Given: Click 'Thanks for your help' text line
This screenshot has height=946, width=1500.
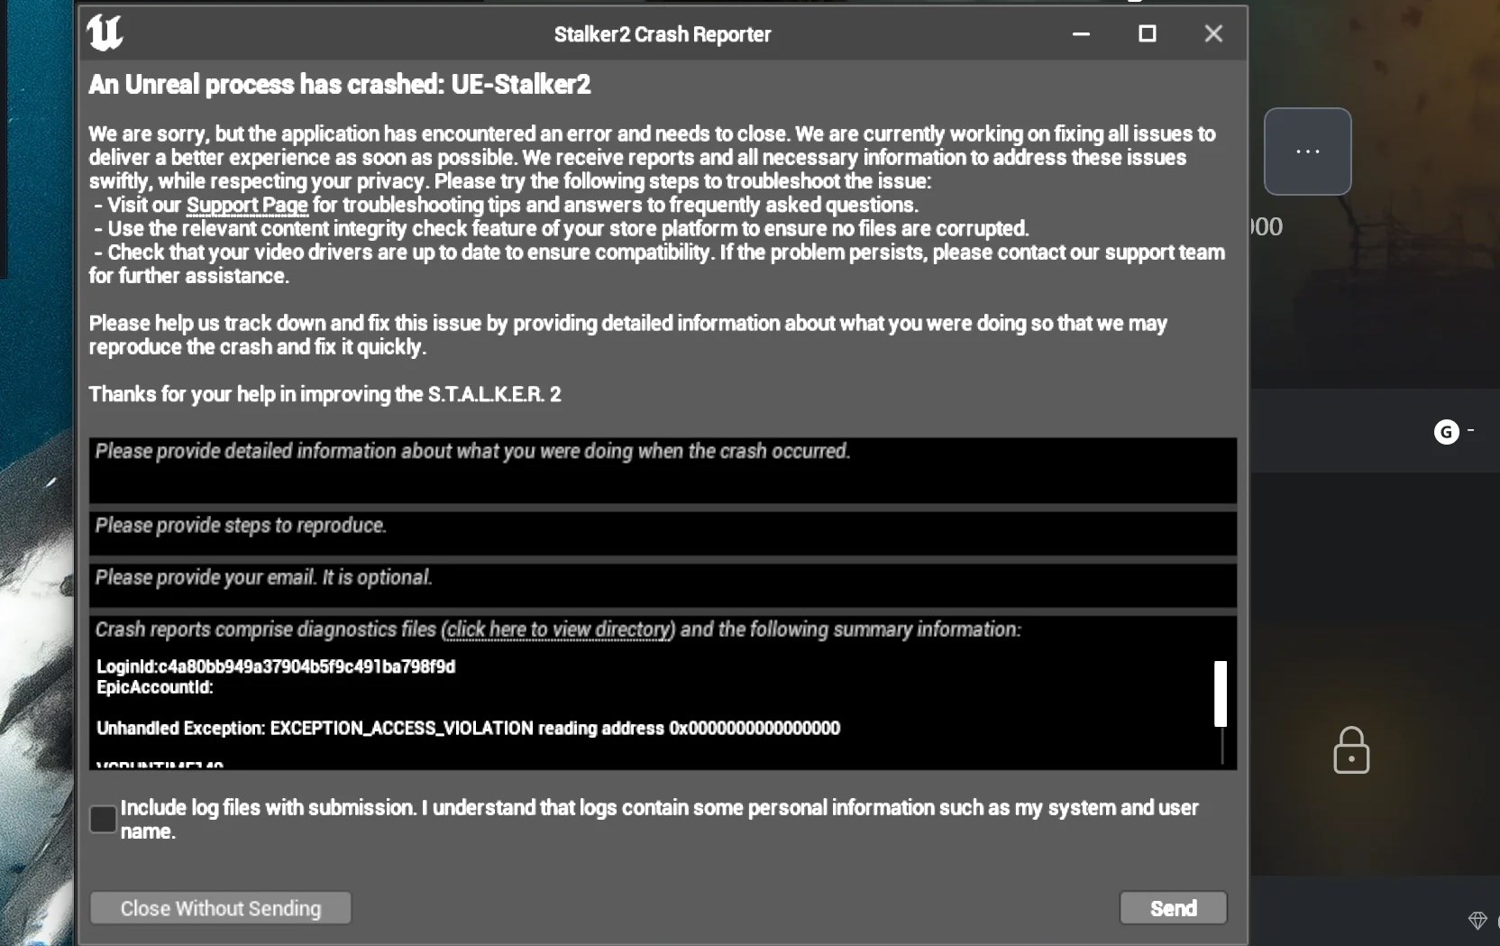Looking at the screenshot, I should click(x=325, y=395).
